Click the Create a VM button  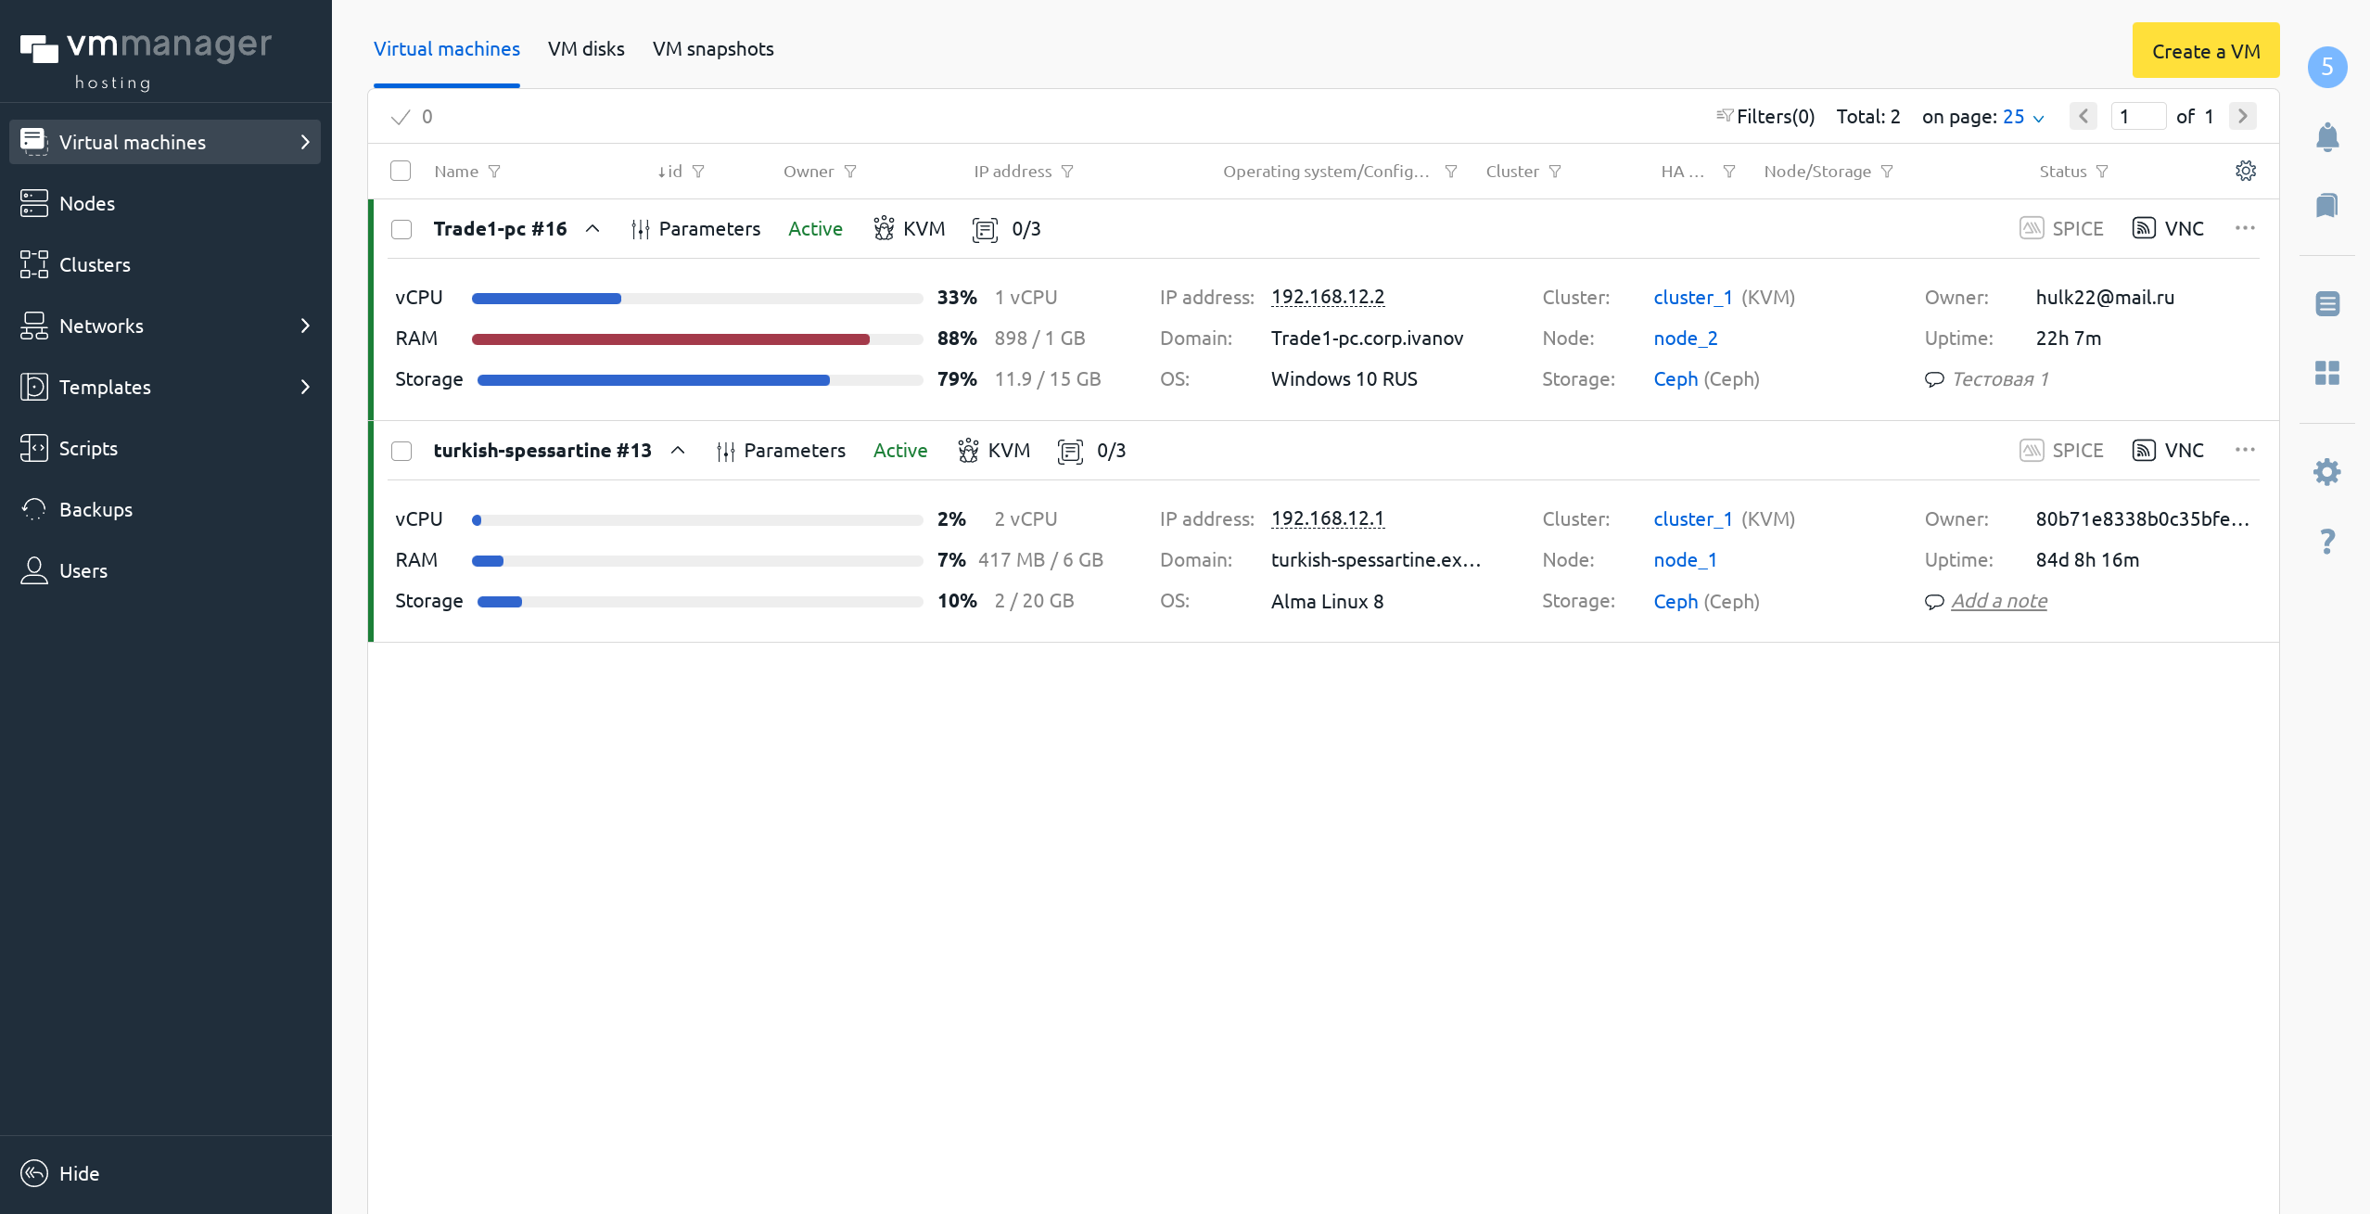coord(2205,50)
